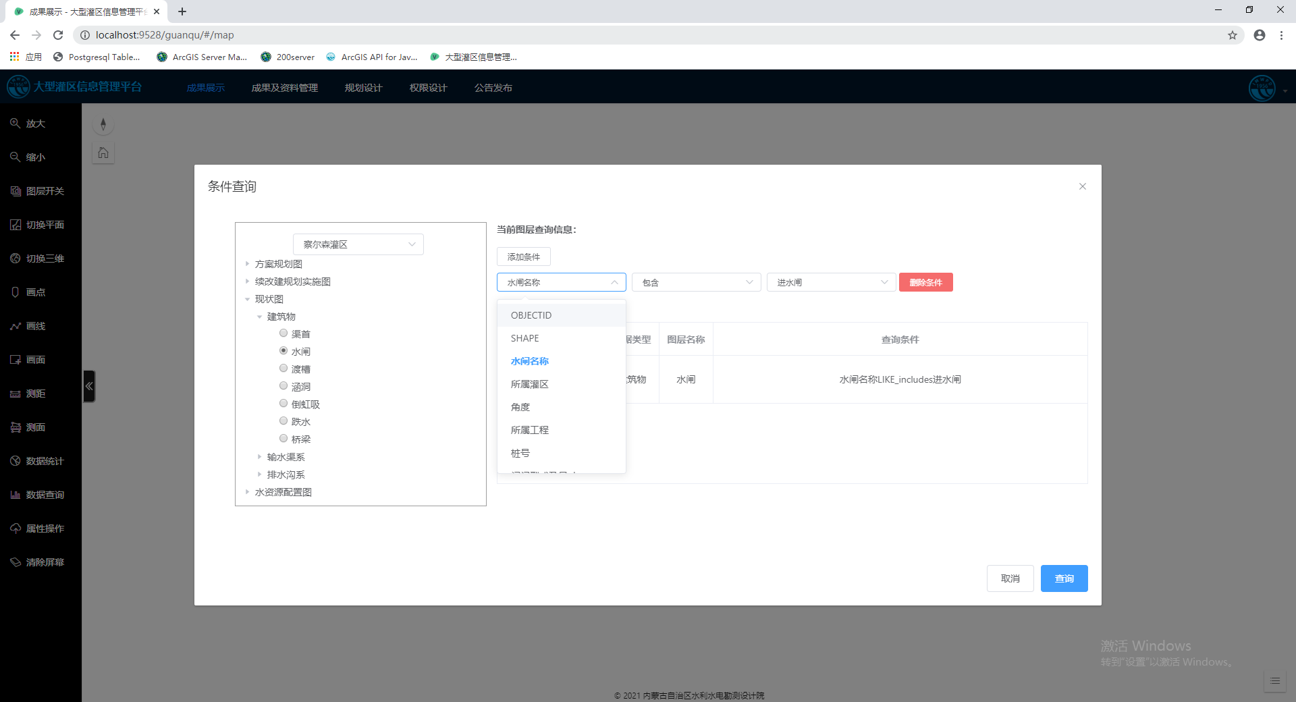Open the 规划设计 nav tab
This screenshot has width=1296, height=702.
click(364, 88)
